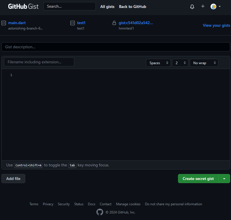Image resolution: width=231 pixels, height=220 pixels.
Task: Open the test1 gist link
Action: pyautogui.click(x=81, y=23)
